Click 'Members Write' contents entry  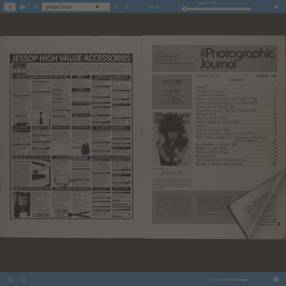[236, 114]
